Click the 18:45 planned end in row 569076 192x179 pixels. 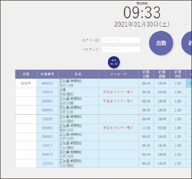coord(162,155)
